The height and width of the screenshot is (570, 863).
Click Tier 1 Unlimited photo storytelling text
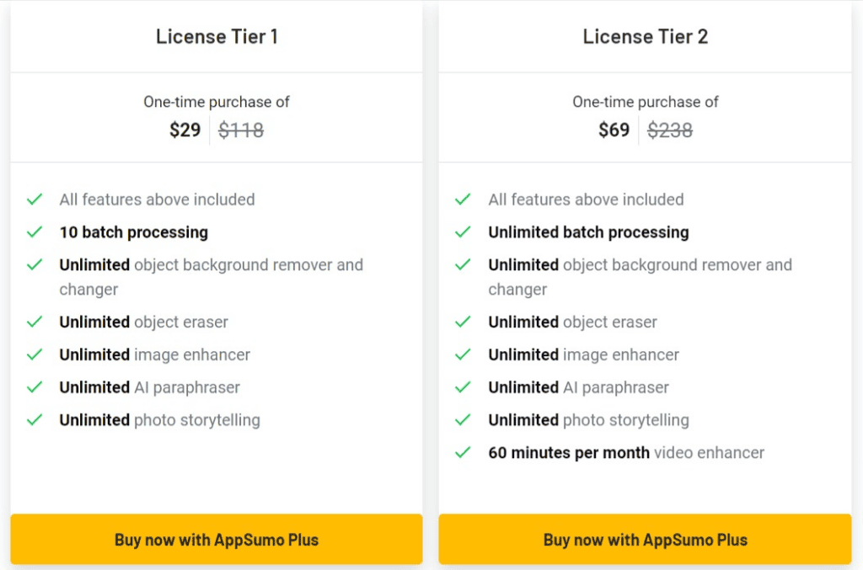(x=159, y=420)
